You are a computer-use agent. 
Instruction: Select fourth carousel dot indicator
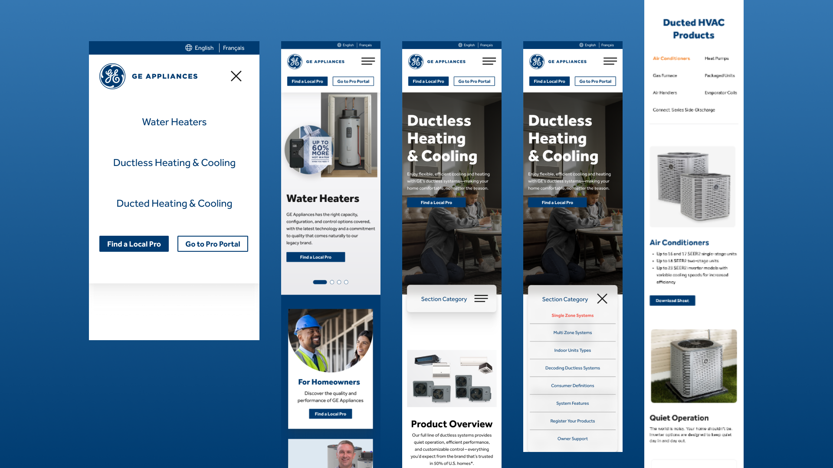tap(346, 282)
